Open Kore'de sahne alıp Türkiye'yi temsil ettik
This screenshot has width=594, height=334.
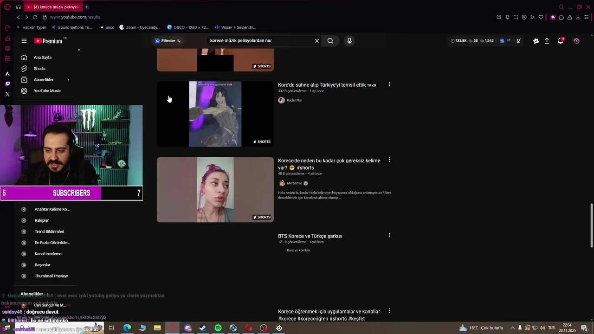click(327, 85)
